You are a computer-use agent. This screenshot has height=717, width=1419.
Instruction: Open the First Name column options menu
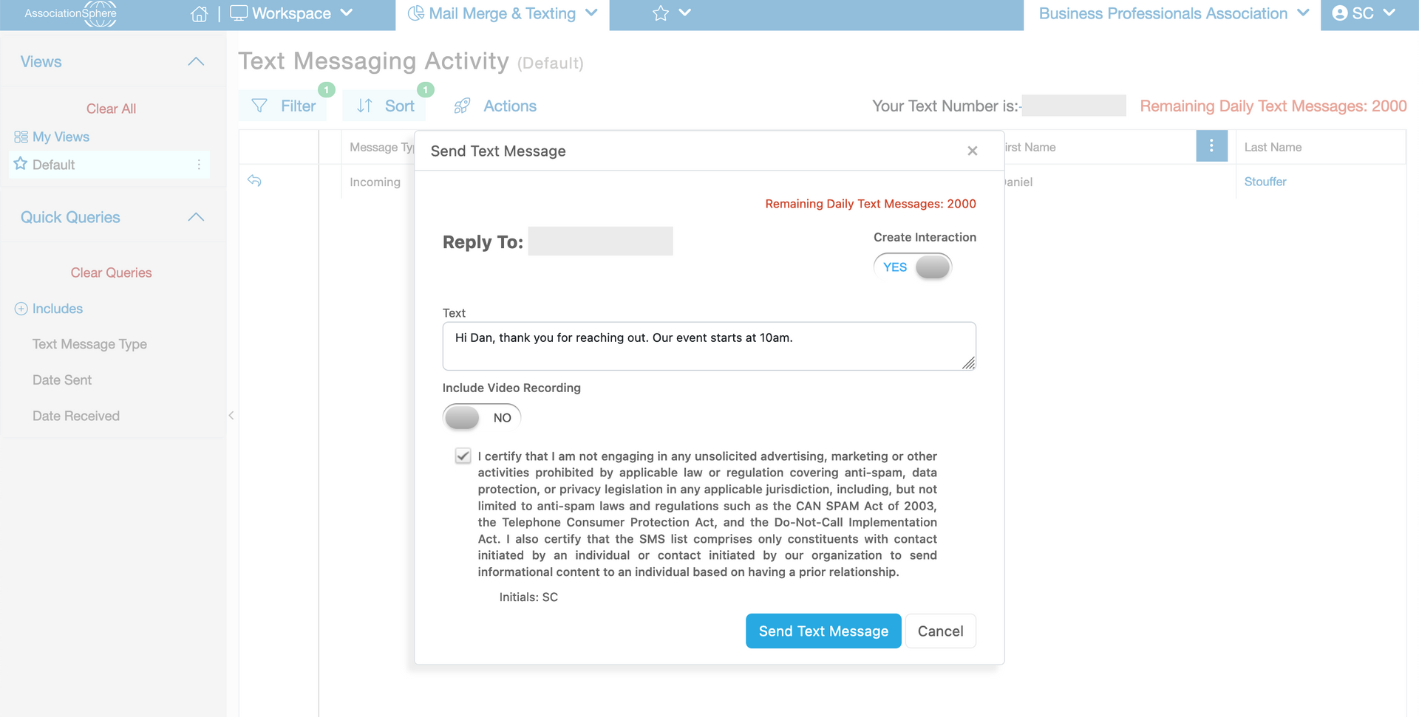1211,146
